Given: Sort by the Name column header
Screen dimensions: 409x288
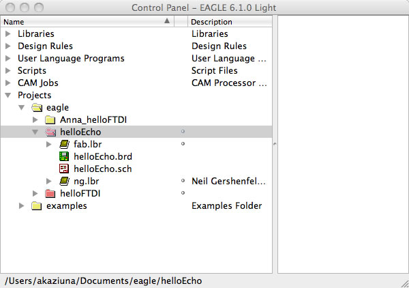Looking at the screenshot, I should tap(87, 22).
